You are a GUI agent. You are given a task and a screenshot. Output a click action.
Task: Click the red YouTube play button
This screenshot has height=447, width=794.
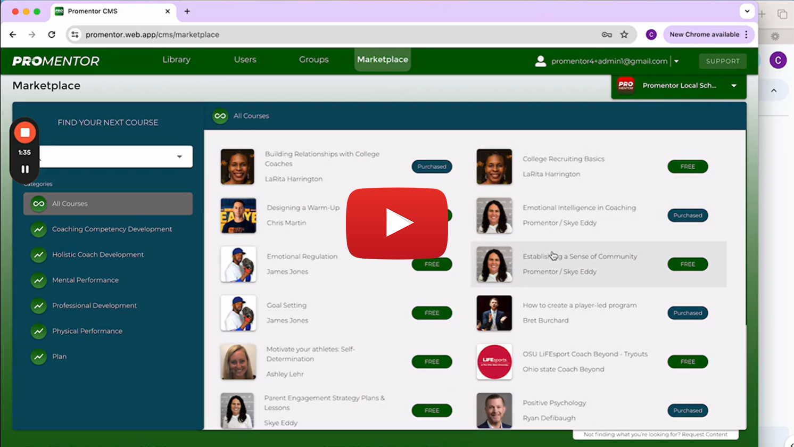tap(396, 223)
